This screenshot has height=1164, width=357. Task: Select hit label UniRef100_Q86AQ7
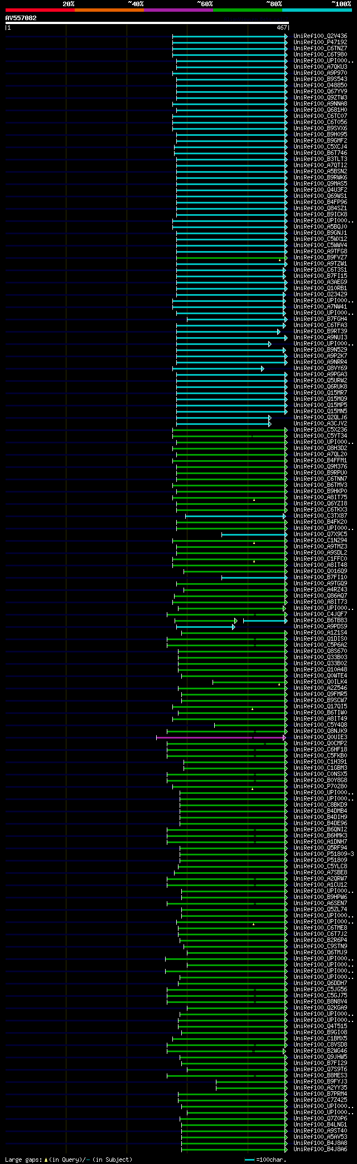(x=320, y=596)
